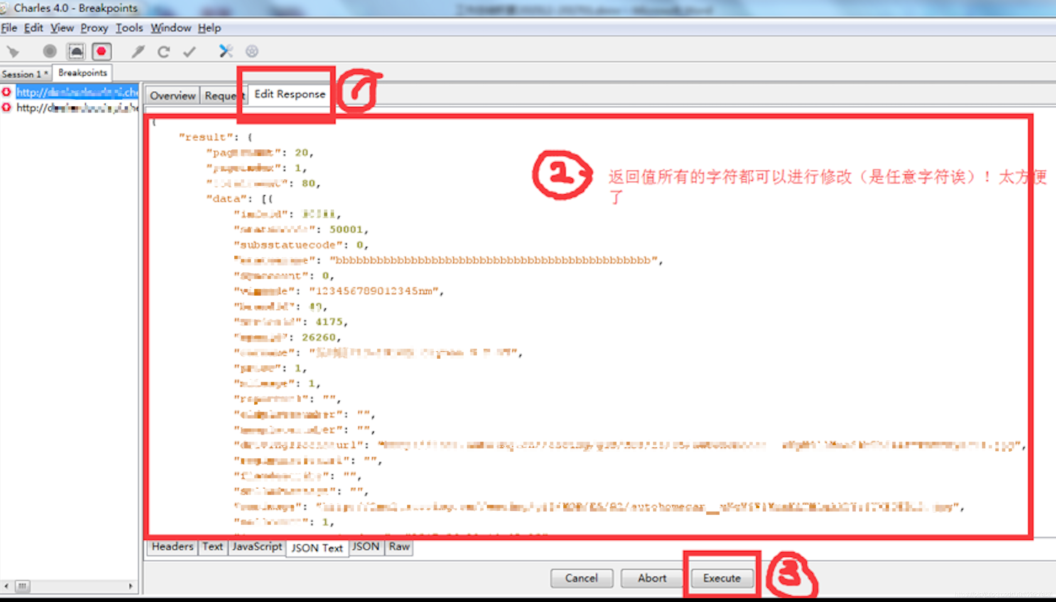Click the repeat request arrow icon
The height and width of the screenshot is (602, 1056).
(164, 51)
